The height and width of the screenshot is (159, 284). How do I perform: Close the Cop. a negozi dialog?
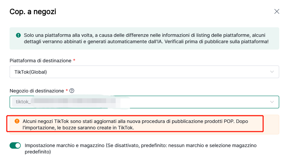277,11
